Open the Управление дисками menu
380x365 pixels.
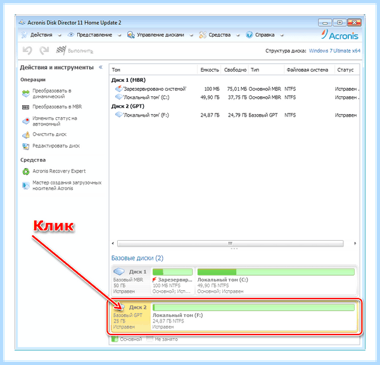tap(160, 35)
